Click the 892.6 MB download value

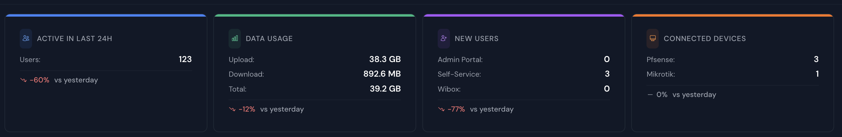[382, 74]
